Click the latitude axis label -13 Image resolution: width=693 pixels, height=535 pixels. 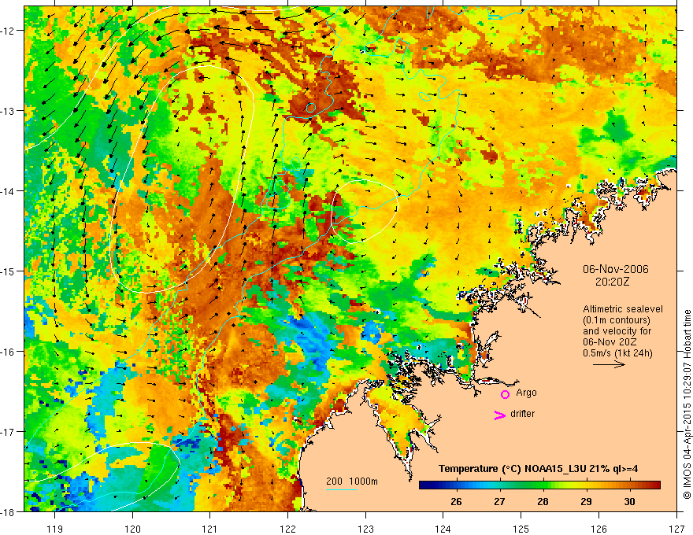pyautogui.click(x=8, y=111)
